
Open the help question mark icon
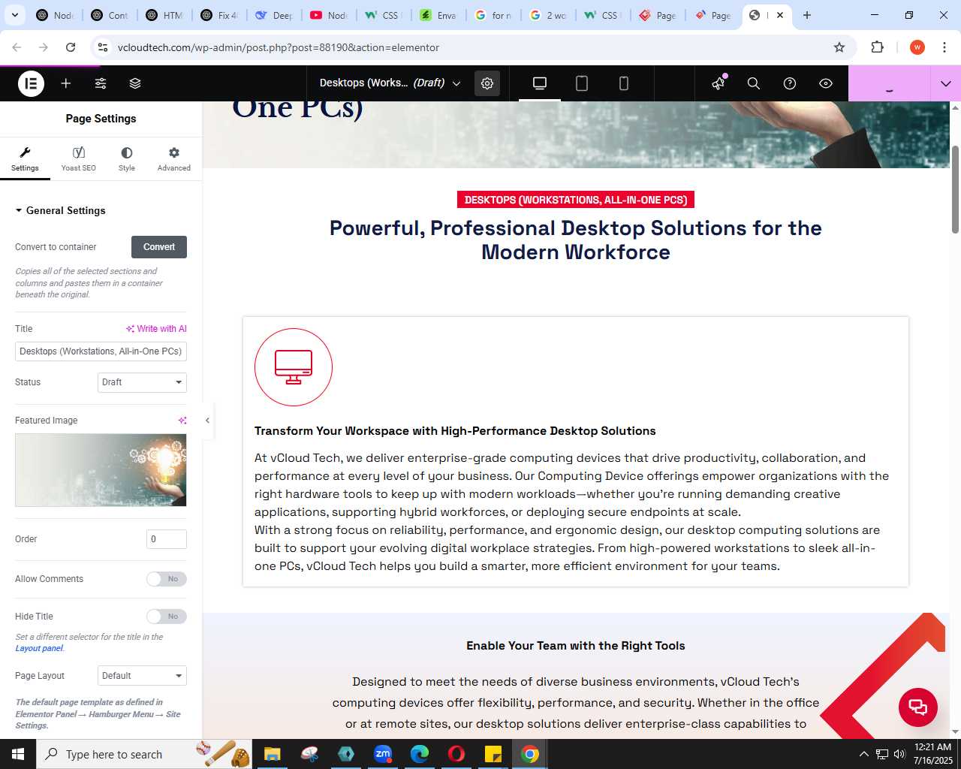(790, 83)
